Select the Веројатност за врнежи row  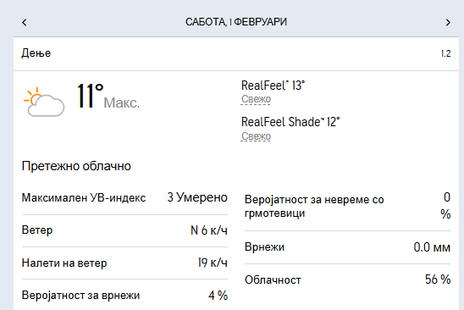[x=124, y=296]
